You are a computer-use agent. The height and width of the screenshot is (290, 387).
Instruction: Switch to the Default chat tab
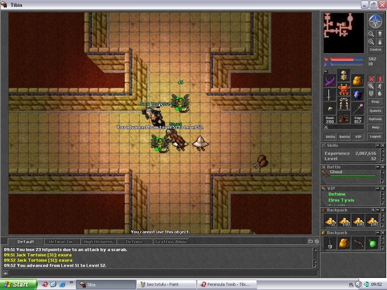click(x=26, y=242)
